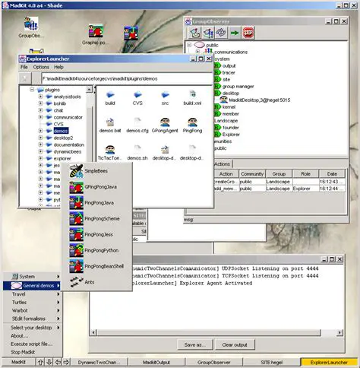The image size is (360, 368).
Task: Click the GPongAgent agent icon
Action: tap(165, 122)
